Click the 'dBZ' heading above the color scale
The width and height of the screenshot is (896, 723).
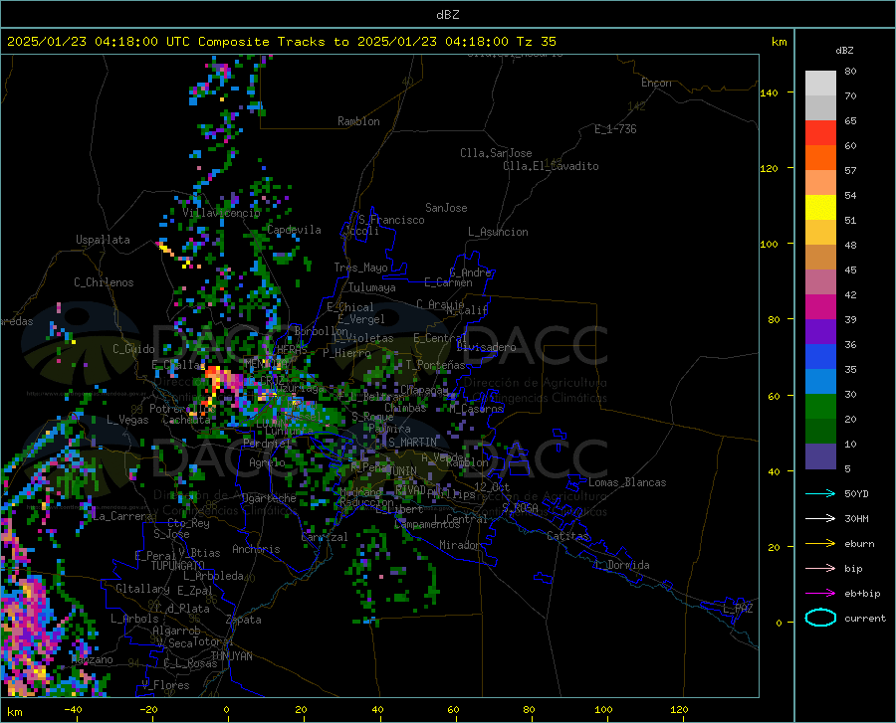coord(844,50)
